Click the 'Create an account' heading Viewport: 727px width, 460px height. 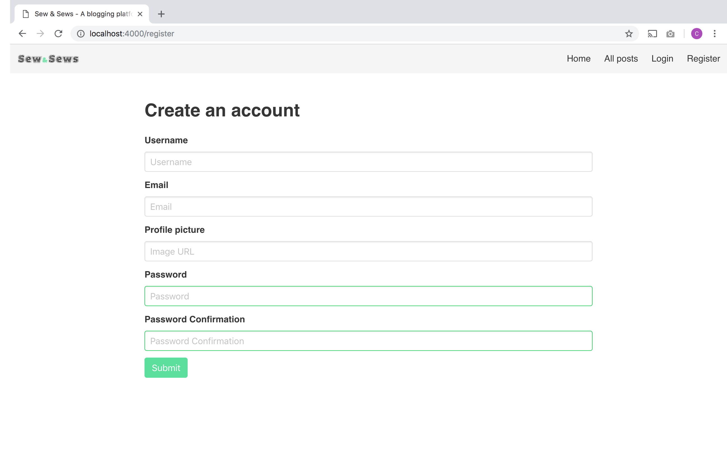pyautogui.click(x=222, y=111)
